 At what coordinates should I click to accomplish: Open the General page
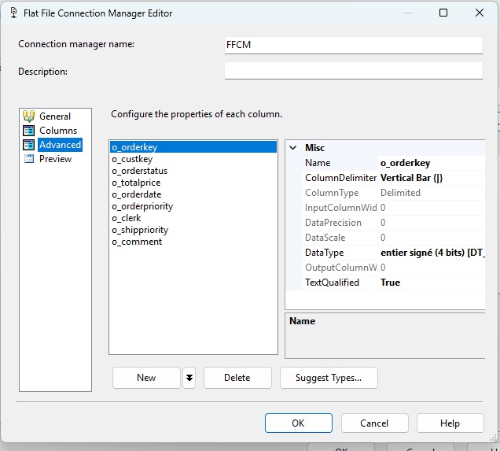click(x=55, y=116)
